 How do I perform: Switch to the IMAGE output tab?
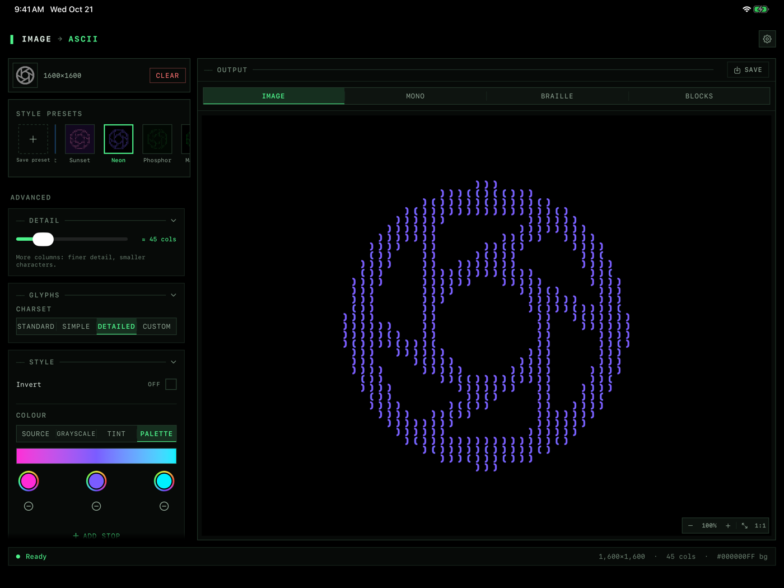point(274,96)
